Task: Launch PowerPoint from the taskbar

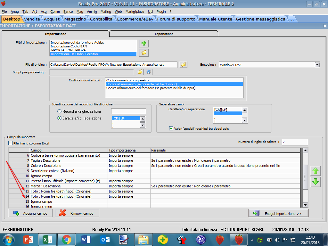Action: click(x=28, y=240)
